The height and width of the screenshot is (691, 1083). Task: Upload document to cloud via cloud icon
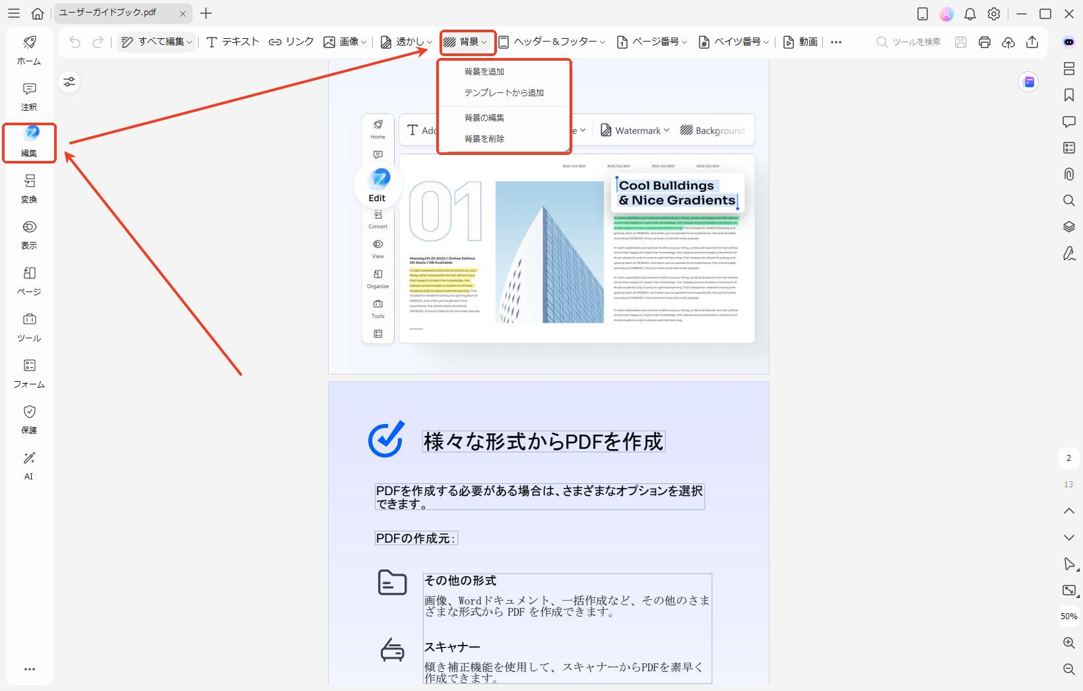click(1008, 42)
